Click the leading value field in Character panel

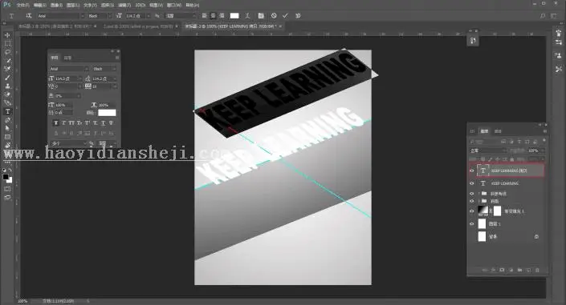[102, 78]
